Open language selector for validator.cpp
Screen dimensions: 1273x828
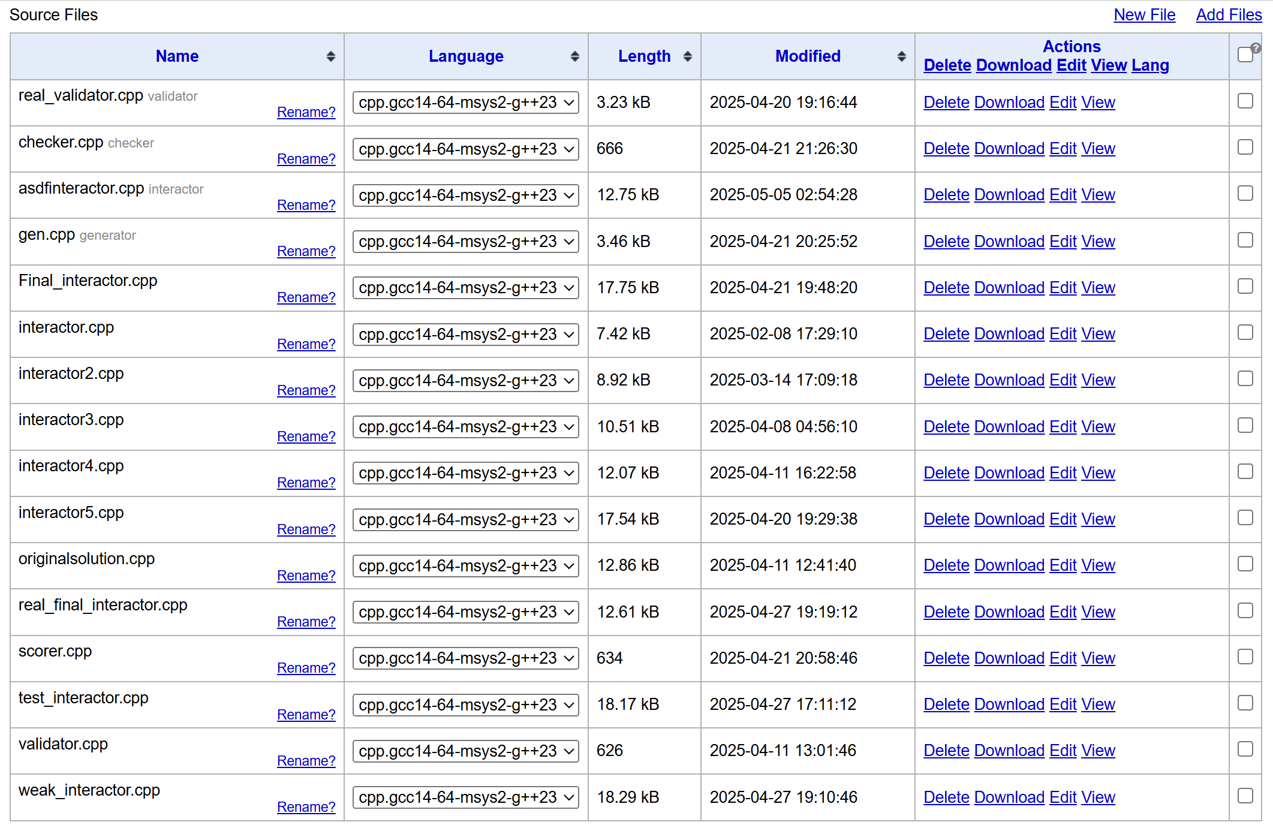(x=465, y=751)
